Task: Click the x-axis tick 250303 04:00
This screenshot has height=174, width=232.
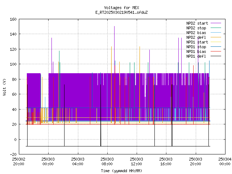Action: click(78, 162)
